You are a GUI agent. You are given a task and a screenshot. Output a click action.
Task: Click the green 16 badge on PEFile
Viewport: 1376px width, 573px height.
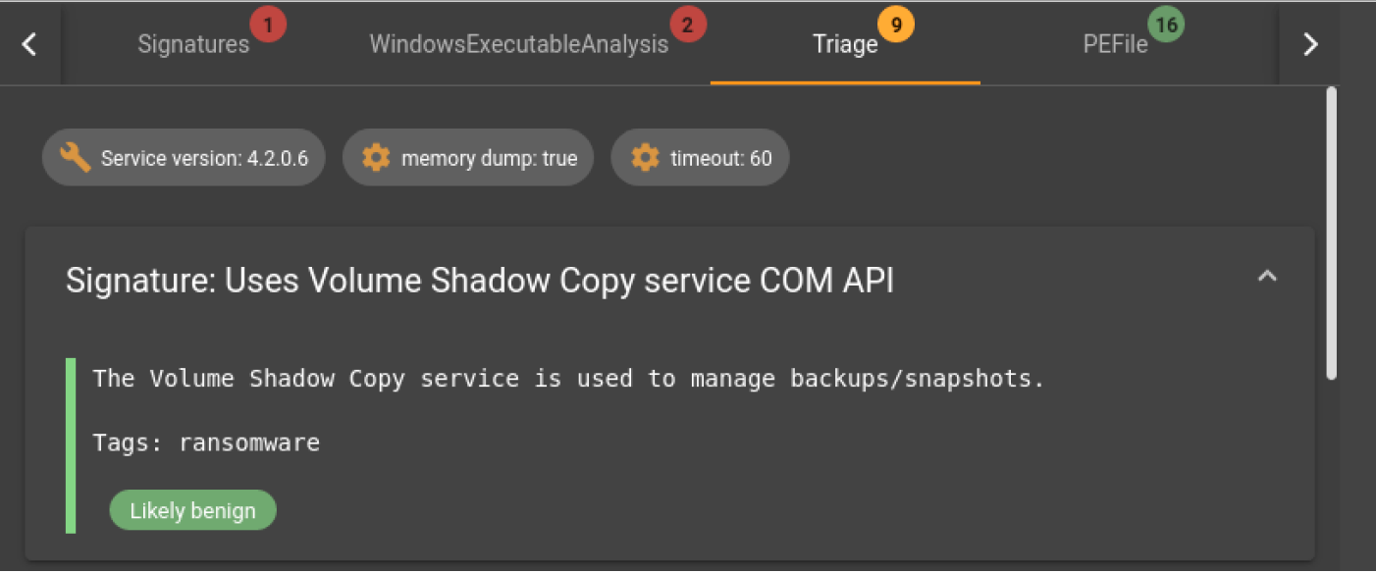pos(1166,25)
